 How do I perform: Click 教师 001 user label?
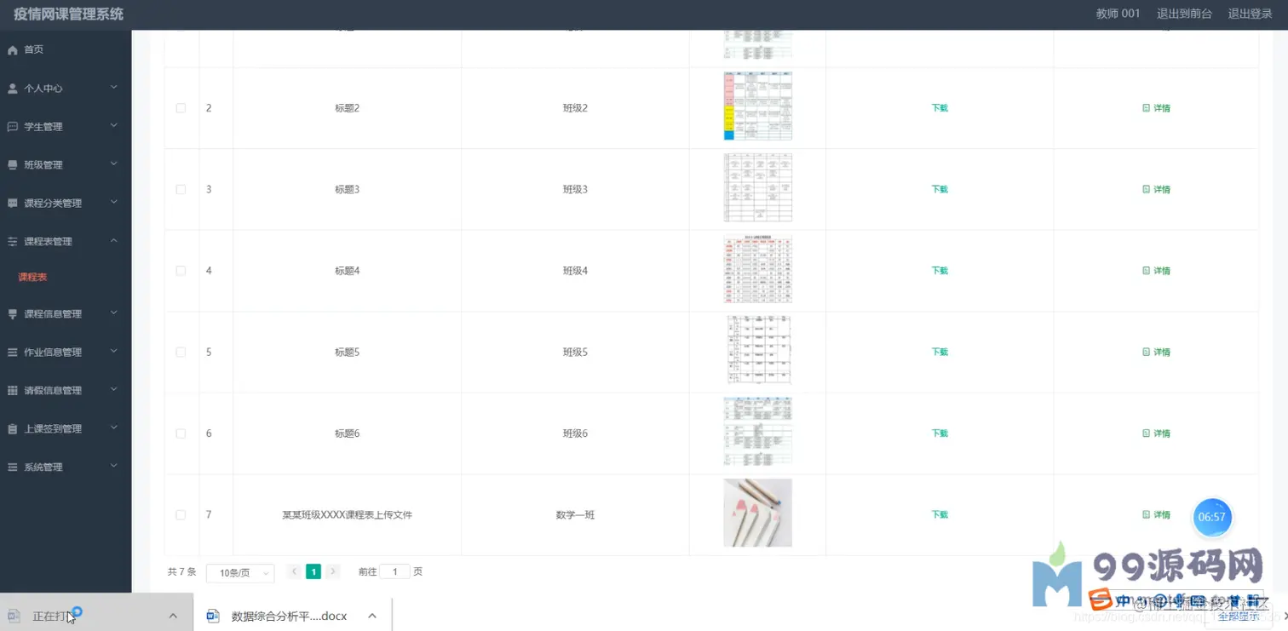click(x=1118, y=14)
